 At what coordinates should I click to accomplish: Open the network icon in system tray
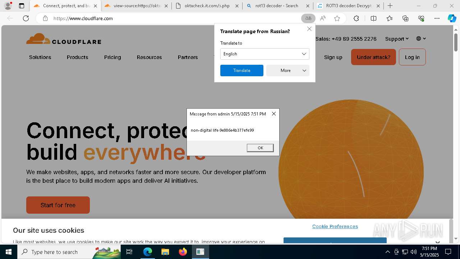(x=405, y=252)
